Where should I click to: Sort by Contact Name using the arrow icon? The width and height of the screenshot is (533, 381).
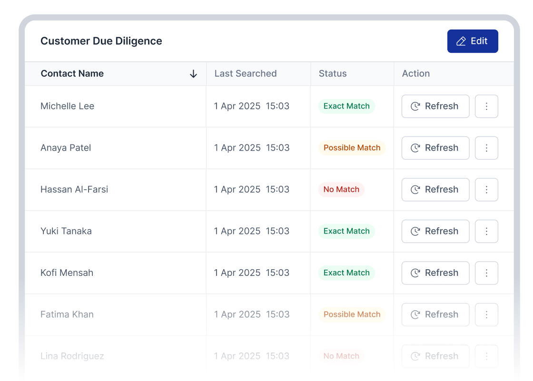point(193,74)
